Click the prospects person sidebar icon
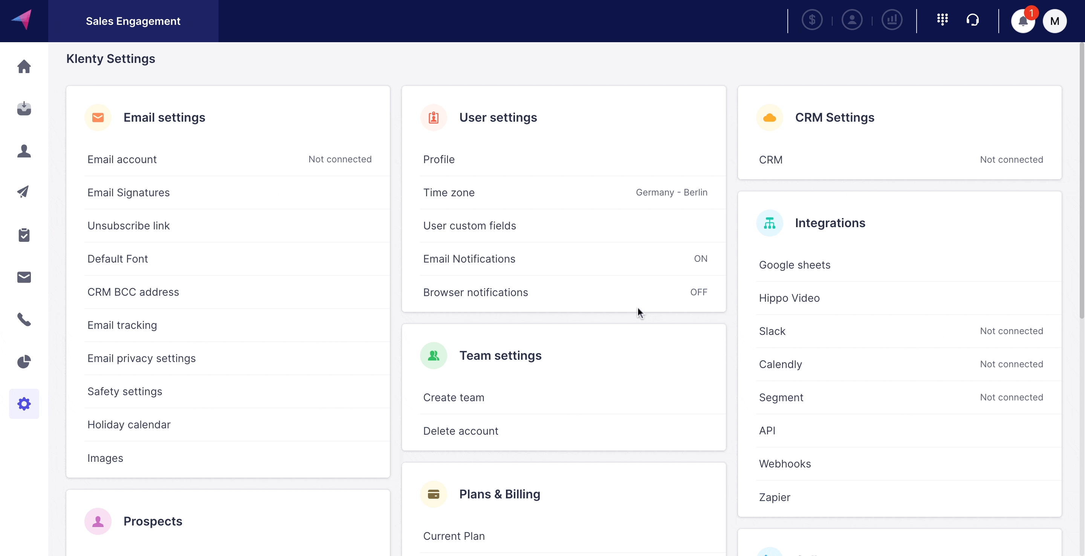This screenshot has height=556, width=1085. (x=24, y=151)
